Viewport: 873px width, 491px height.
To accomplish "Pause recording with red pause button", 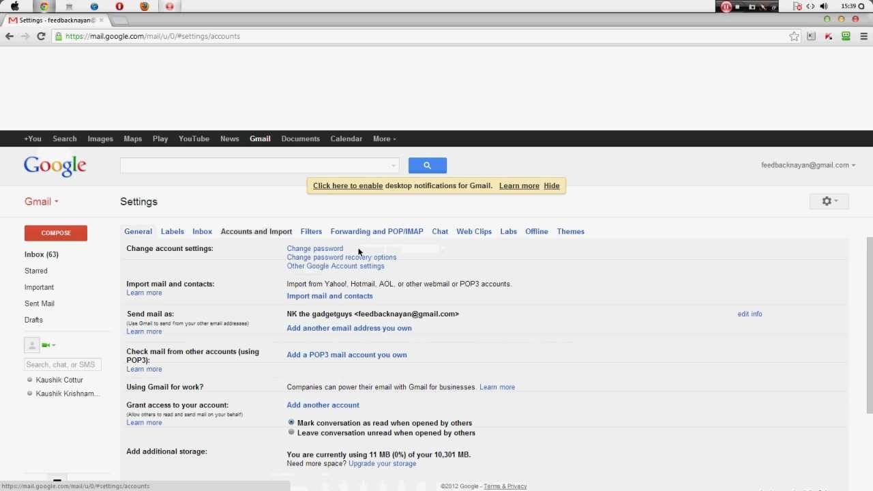I will [x=726, y=7].
